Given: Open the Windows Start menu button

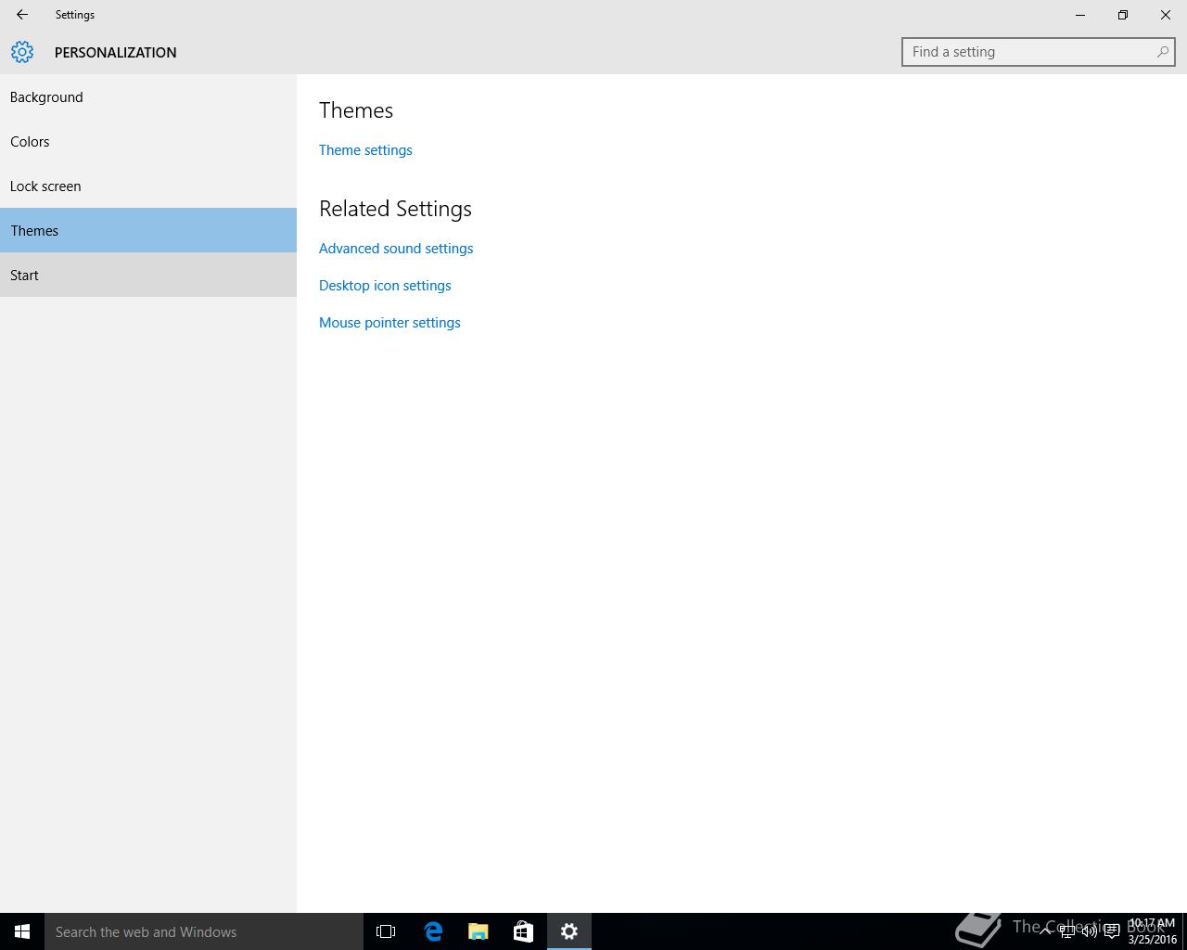Looking at the screenshot, I should pyautogui.click(x=22, y=931).
